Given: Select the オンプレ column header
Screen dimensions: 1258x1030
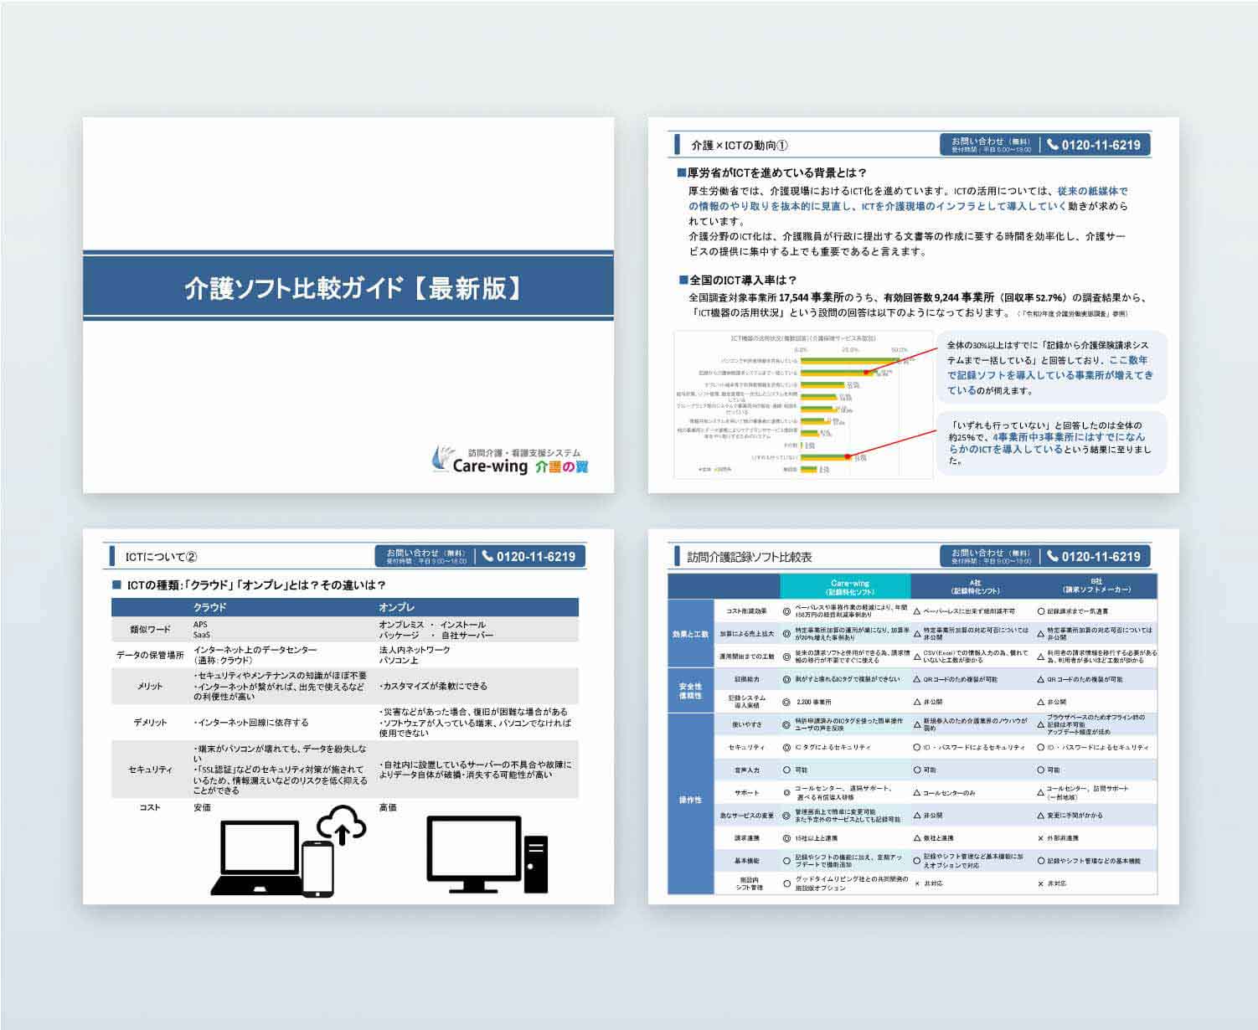Looking at the screenshot, I should [x=396, y=607].
